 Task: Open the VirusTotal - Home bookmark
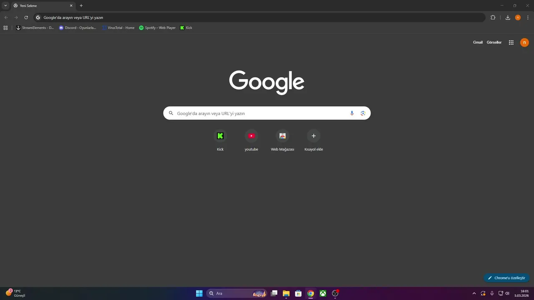coord(118,28)
